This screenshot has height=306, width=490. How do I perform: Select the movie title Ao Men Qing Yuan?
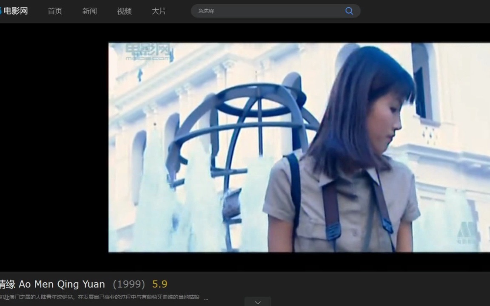click(52, 284)
